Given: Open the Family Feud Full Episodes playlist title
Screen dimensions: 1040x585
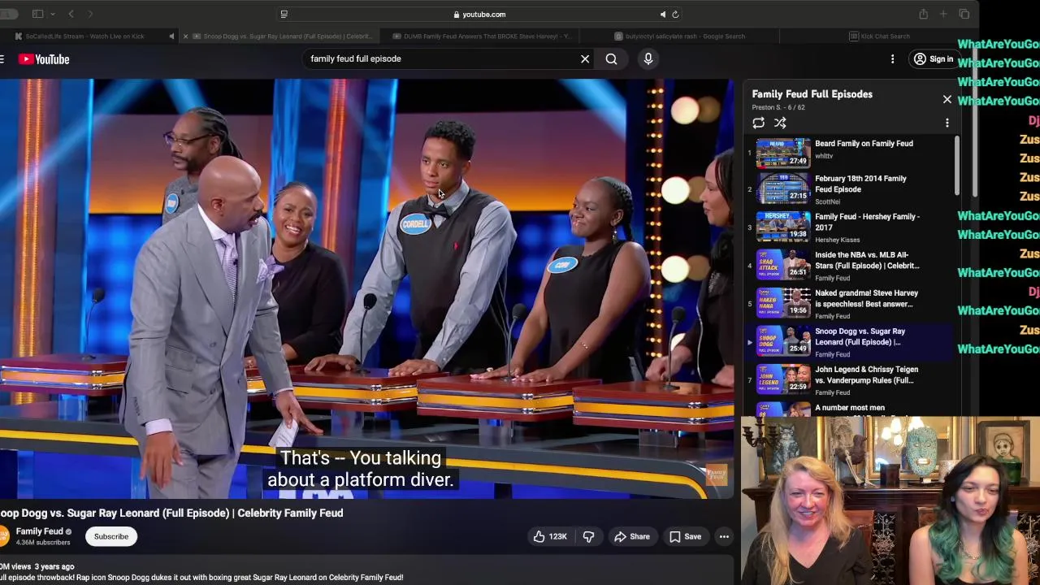Looking at the screenshot, I should pos(812,94).
